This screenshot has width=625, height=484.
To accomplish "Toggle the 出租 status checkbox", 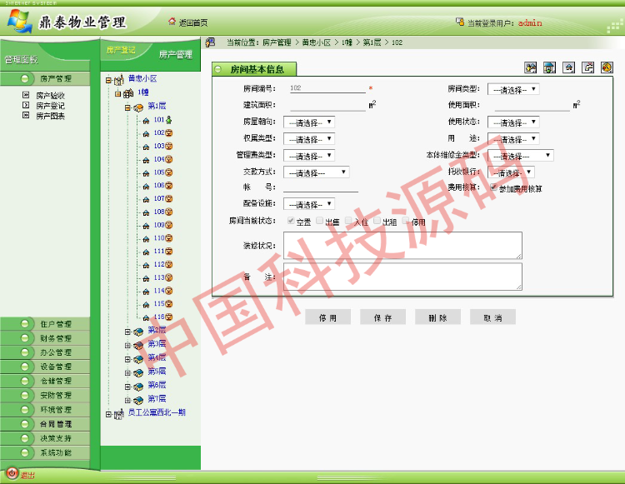I will 377,221.
